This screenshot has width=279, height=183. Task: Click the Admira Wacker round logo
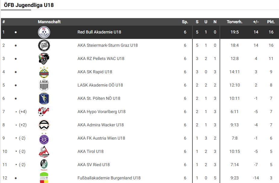coord(44,125)
